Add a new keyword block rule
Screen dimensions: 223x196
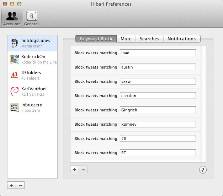click(x=75, y=170)
